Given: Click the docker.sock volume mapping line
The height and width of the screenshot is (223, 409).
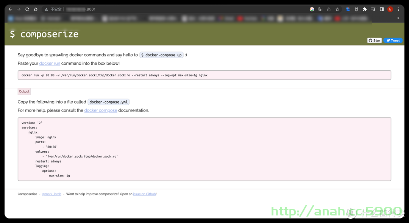Looking at the screenshot, I should coord(80,156).
